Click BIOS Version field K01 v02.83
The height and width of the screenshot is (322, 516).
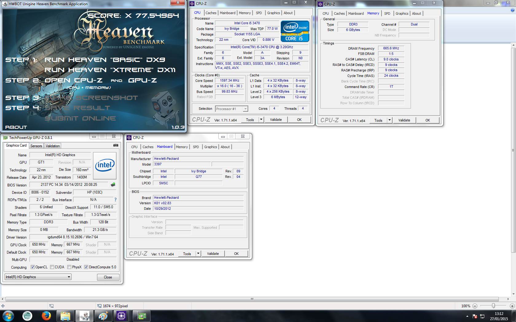[198, 203]
